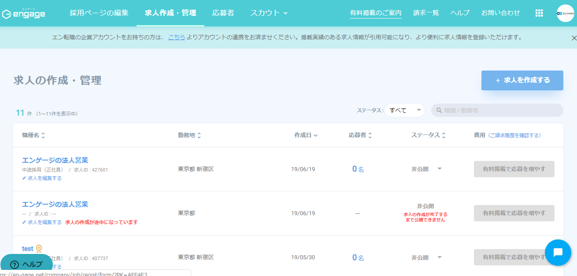Image resolution: width=577 pixels, height=276 pixels.
Task: Expand the スカウト menu
Action: (x=269, y=13)
